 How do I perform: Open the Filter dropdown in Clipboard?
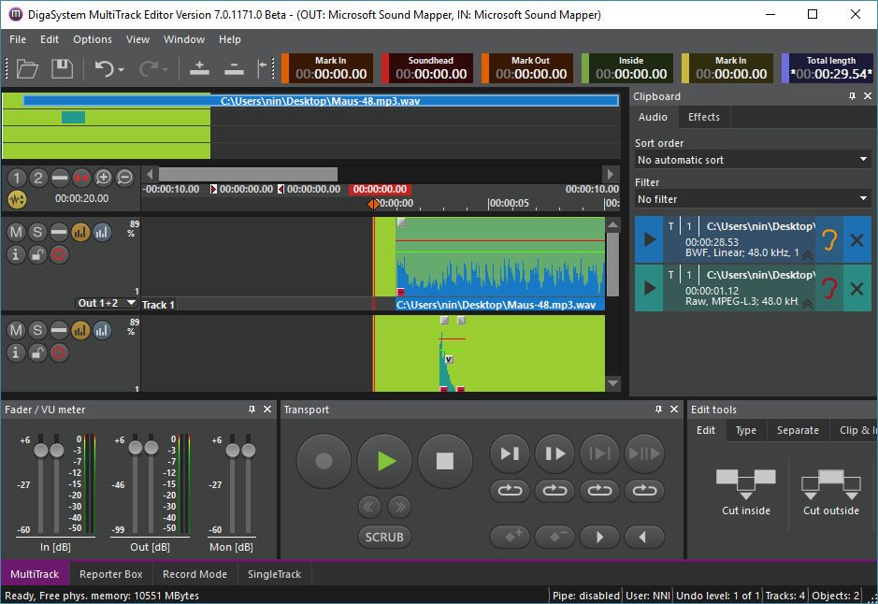coord(752,199)
